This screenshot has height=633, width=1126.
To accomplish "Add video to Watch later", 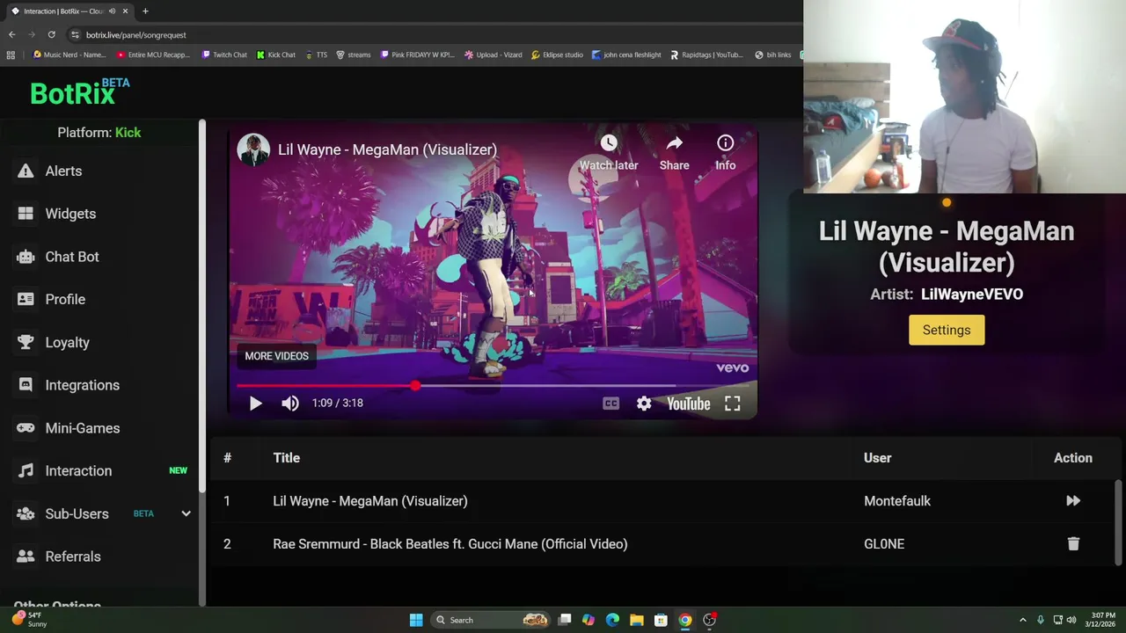I will pos(608,153).
